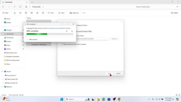The image size is (181, 102).
Task: Click Extract all in toolbar
Action: [74, 13]
